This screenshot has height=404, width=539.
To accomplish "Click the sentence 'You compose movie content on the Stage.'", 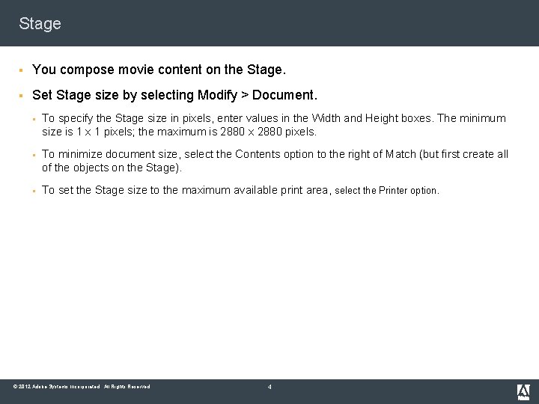I will (159, 70).
